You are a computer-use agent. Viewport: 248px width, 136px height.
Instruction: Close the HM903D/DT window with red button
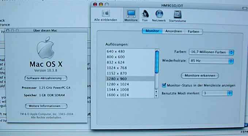click(95, 4)
